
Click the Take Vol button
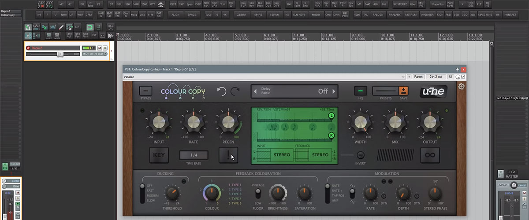(x=69, y=35)
